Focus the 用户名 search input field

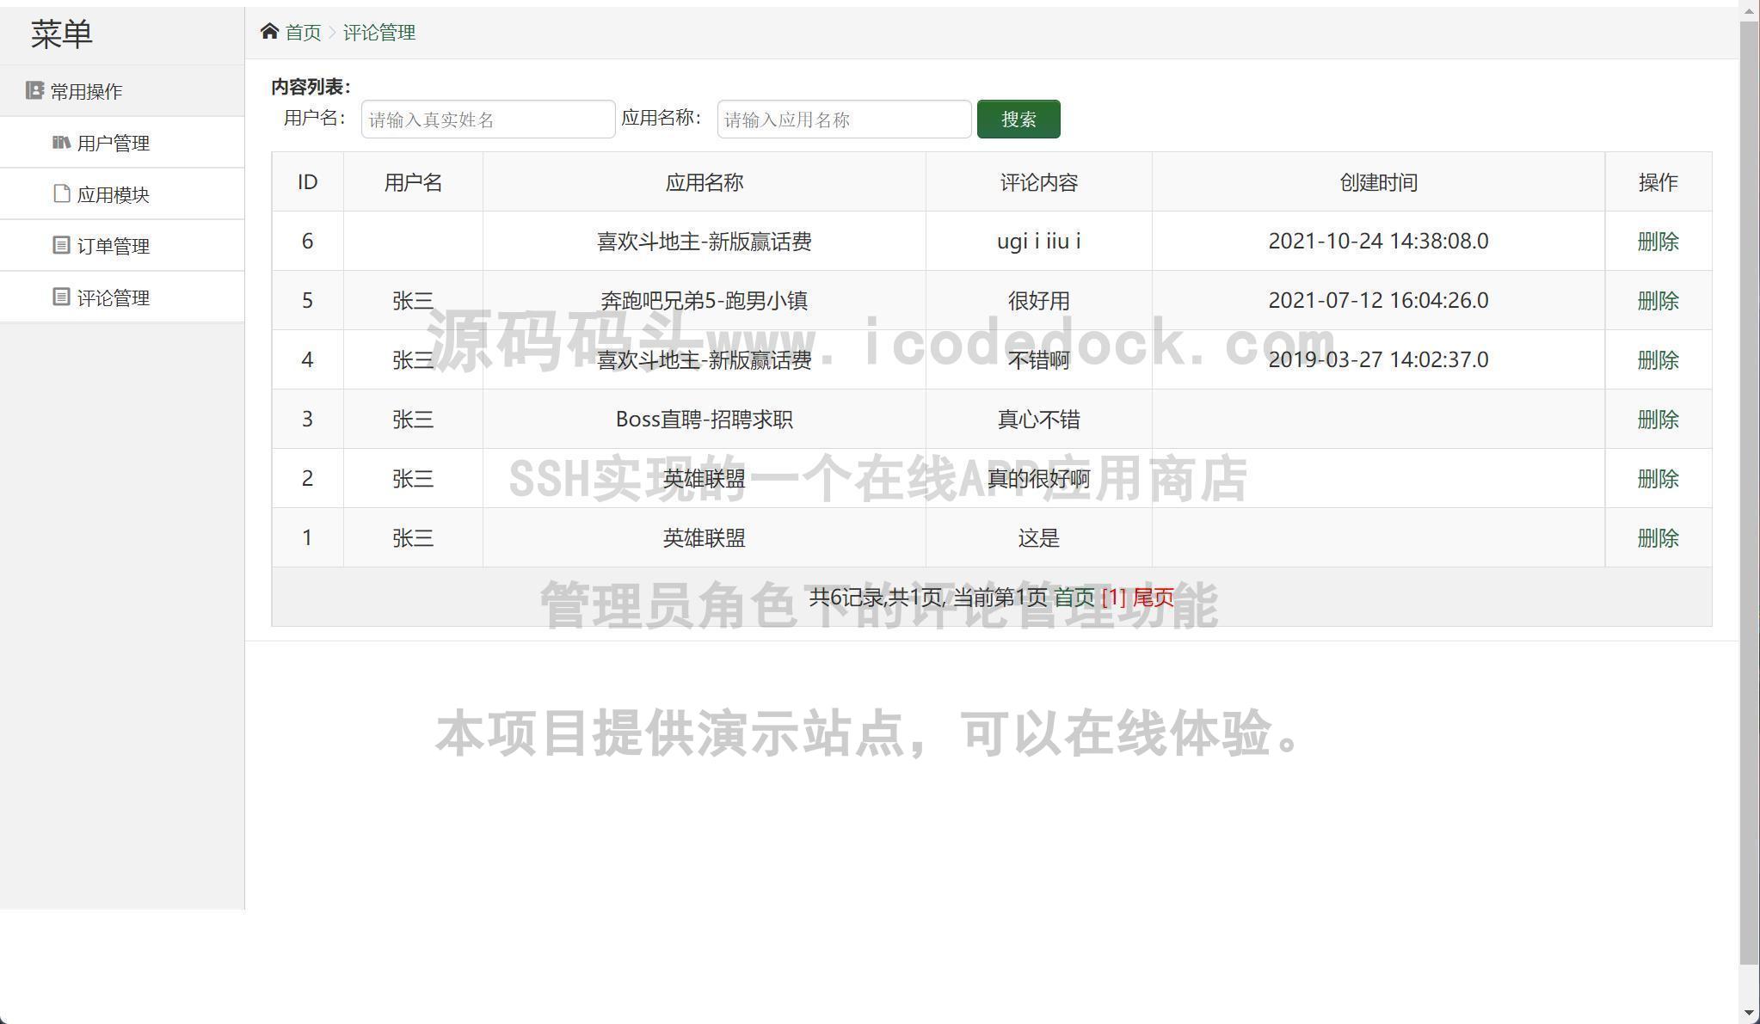(488, 120)
